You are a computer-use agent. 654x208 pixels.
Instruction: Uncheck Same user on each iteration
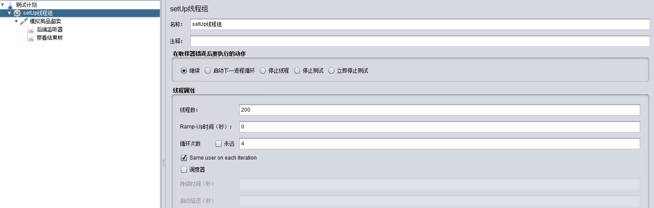(184, 158)
